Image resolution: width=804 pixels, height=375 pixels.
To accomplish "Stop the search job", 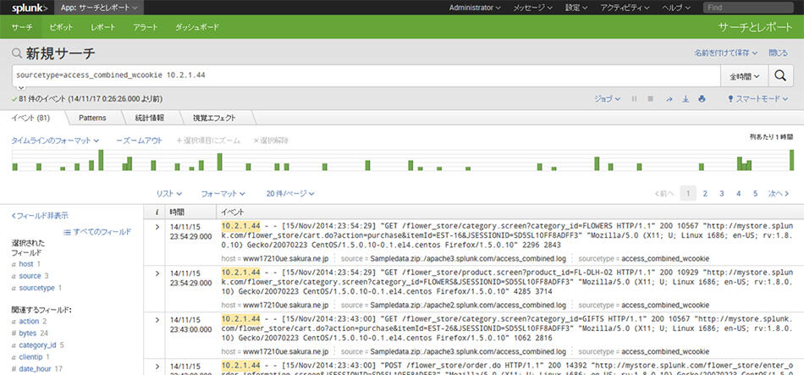I will (652, 99).
